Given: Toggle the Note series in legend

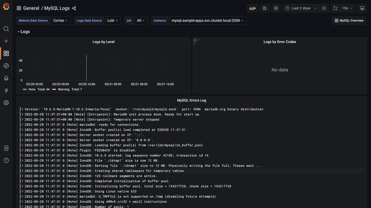Looking at the screenshot, I should (x=32, y=89).
